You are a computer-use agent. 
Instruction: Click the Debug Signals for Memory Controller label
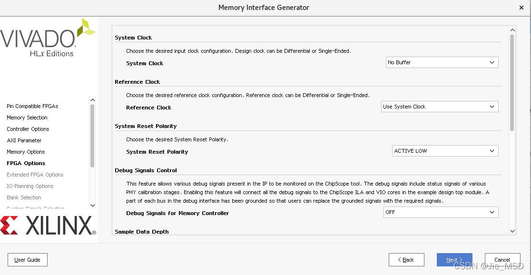pyautogui.click(x=178, y=213)
